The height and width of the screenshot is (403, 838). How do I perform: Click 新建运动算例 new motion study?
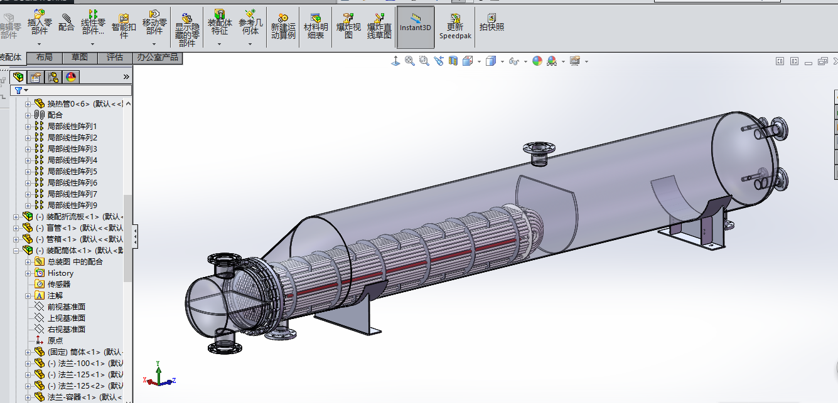[283, 25]
